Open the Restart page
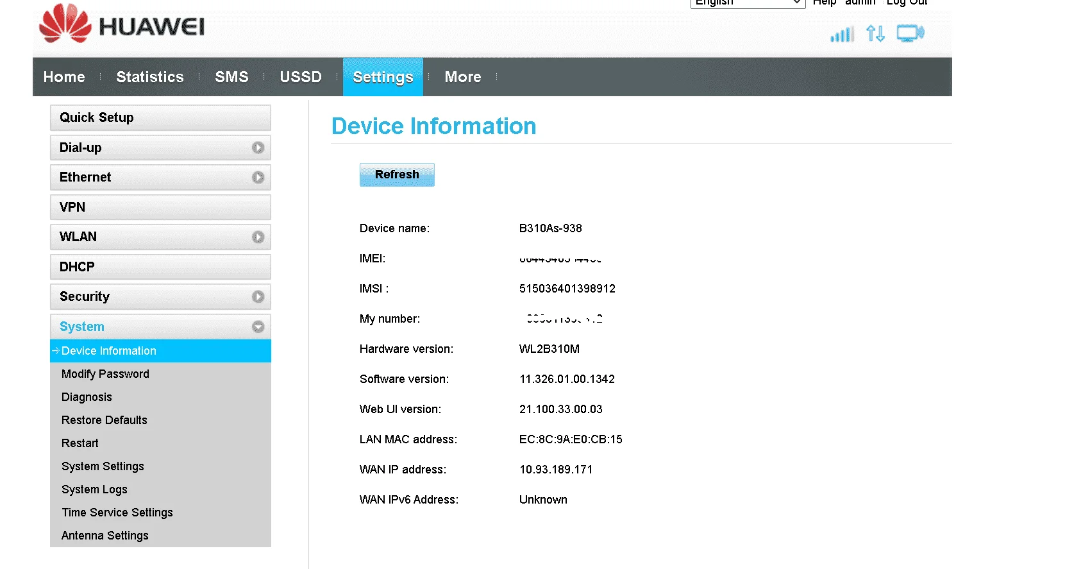This screenshot has height=569, width=1065. [x=80, y=443]
